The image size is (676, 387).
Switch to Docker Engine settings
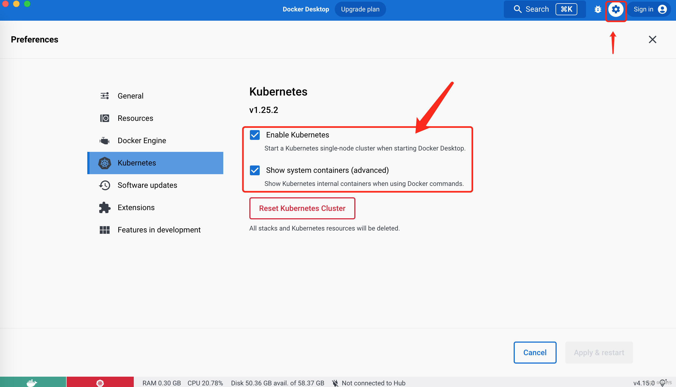point(155,140)
